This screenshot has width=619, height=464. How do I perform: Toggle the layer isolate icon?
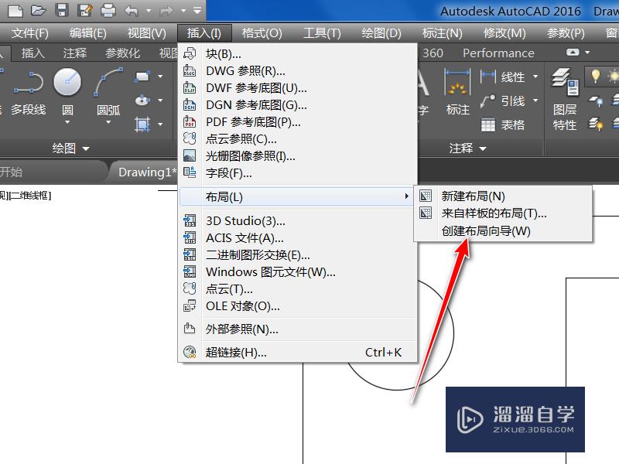pos(595,101)
